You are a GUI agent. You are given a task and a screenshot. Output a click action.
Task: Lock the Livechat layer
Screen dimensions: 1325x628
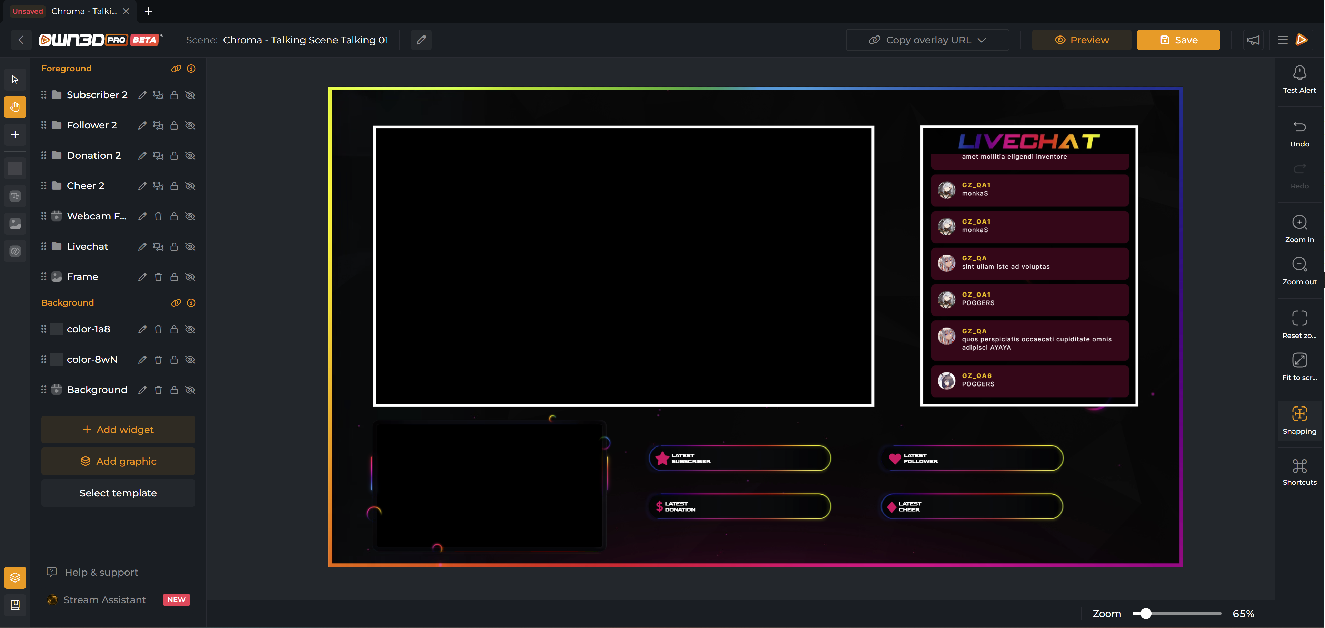175,247
